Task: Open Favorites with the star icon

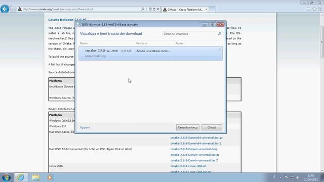Action: tap(314, 9)
